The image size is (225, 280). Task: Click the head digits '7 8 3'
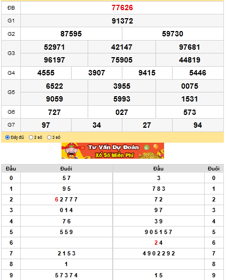point(159,189)
